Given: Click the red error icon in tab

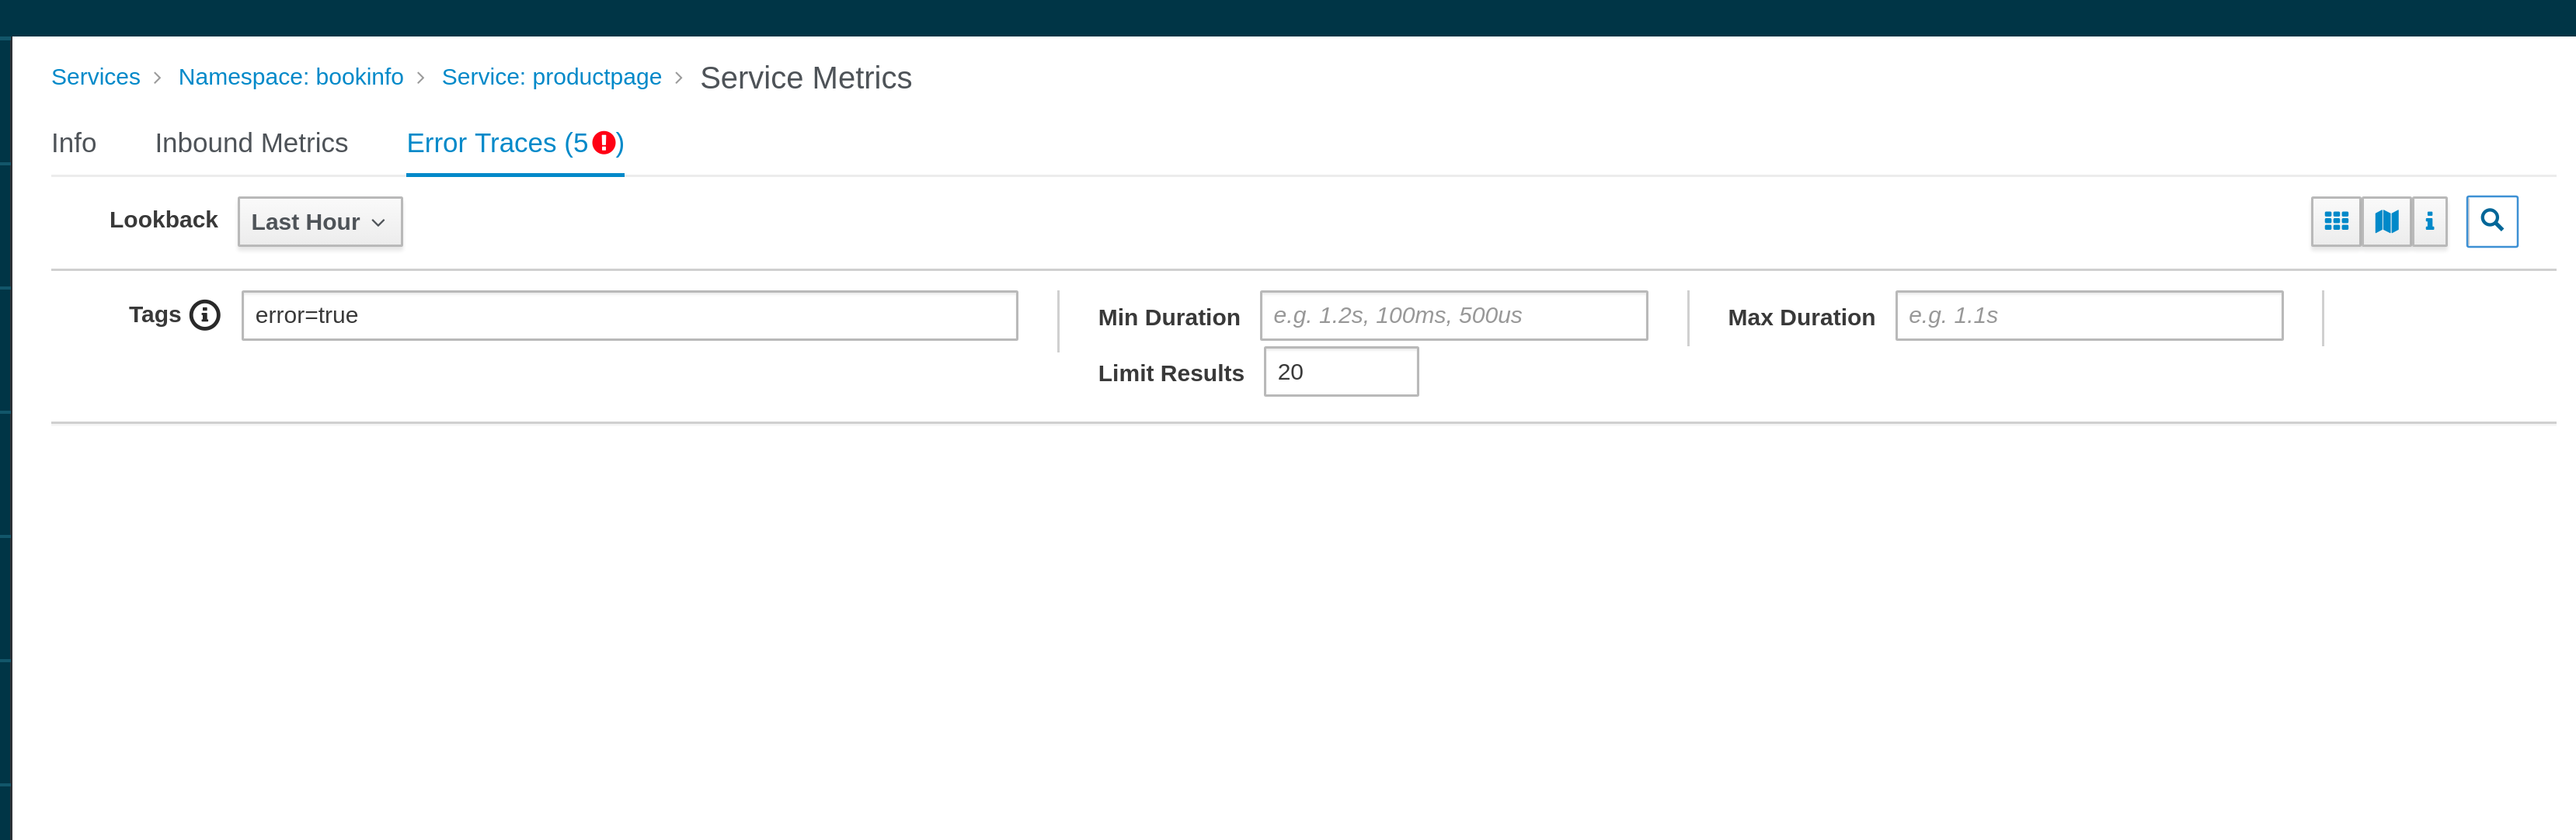Looking at the screenshot, I should coord(603,143).
